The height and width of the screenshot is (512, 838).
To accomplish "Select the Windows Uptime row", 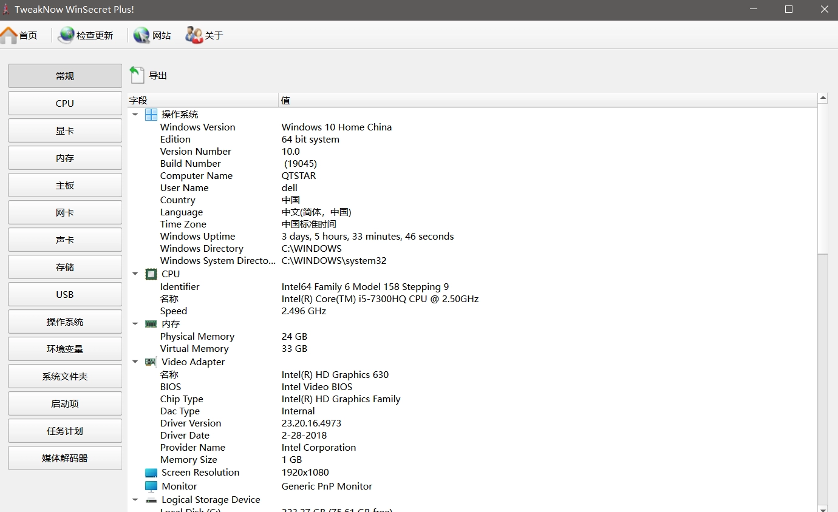I will 472,237.
